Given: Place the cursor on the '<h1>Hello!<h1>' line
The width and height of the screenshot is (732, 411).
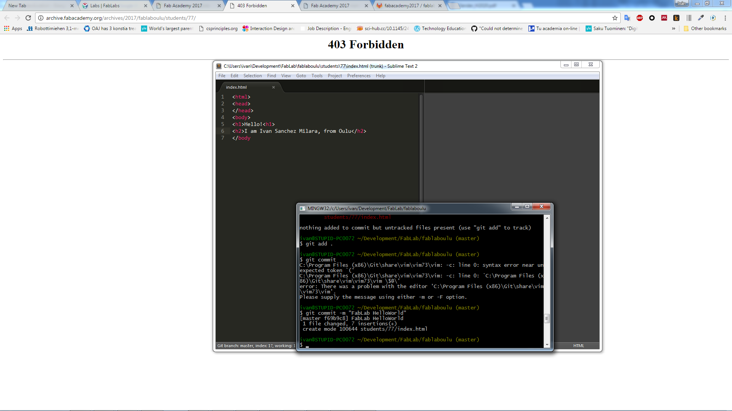Looking at the screenshot, I should [x=254, y=124].
